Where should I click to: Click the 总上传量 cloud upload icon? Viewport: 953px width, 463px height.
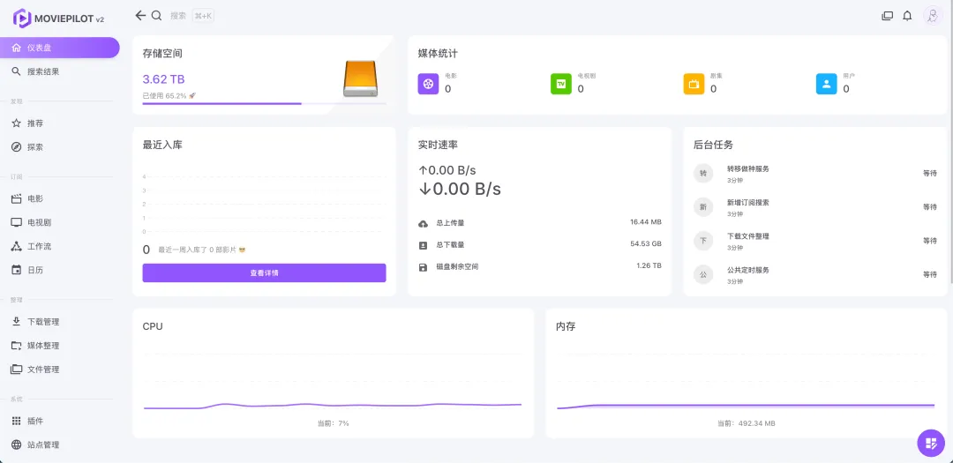(423, 223)
